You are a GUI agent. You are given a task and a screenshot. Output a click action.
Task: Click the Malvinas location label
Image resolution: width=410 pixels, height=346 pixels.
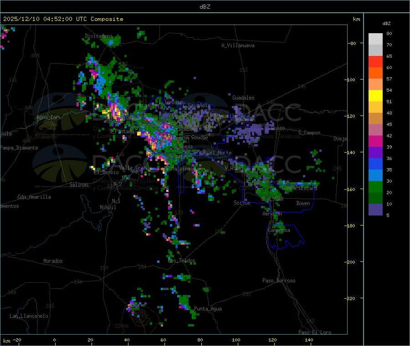click(x=182, y=169)
